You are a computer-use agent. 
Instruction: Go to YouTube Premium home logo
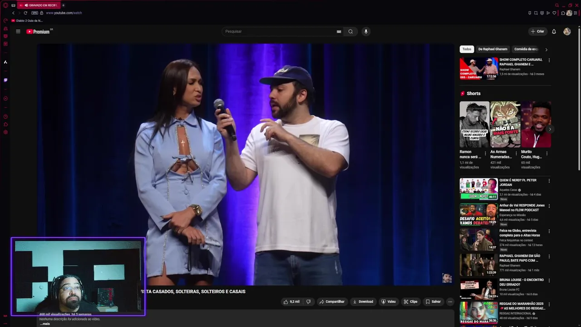point(39,31)
